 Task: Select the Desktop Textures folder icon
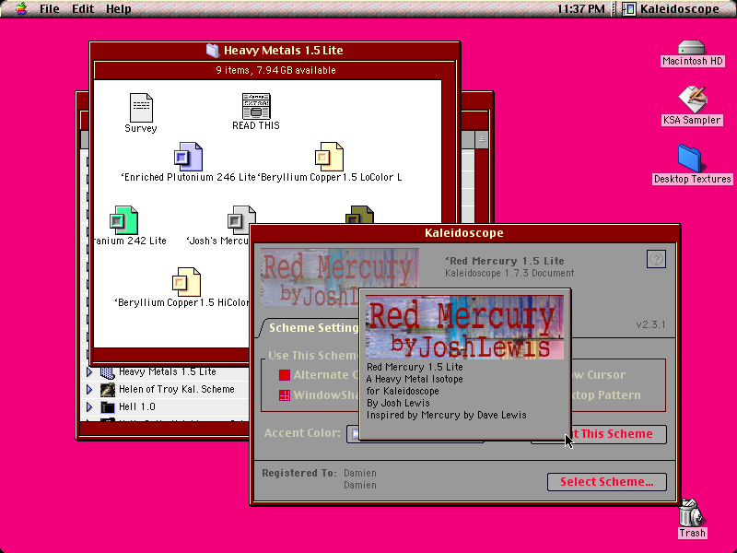pos(690,159)
